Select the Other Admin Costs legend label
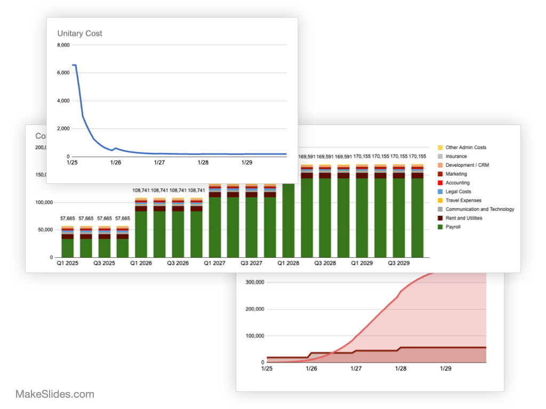The width and height of the screenshot is (546, 409). 465,148
